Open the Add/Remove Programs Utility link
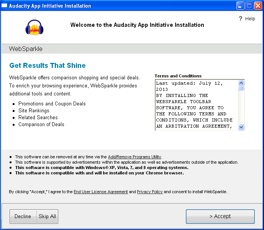Viewport: 264px width, 230px height. [x=134, y=157]
